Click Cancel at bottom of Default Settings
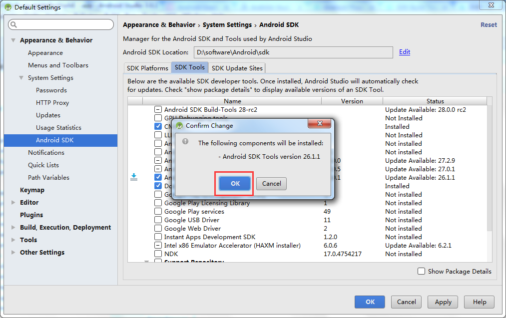This screenshot has height=318, width=506. 406,302
